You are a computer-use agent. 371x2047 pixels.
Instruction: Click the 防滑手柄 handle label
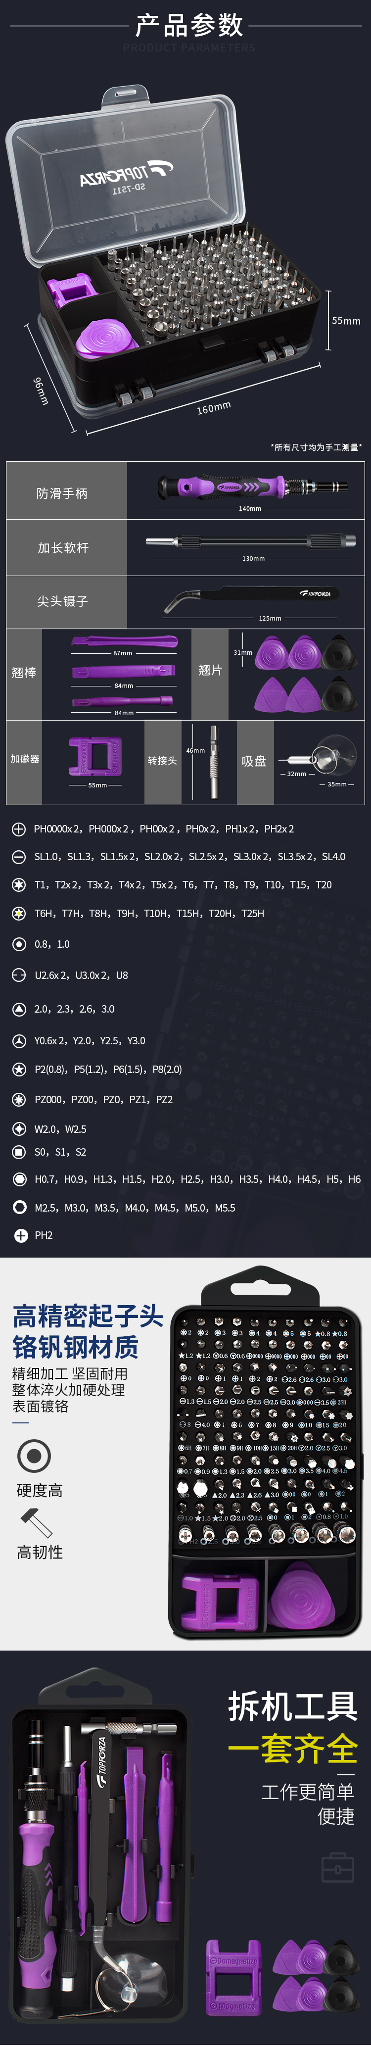coord(62,493)
